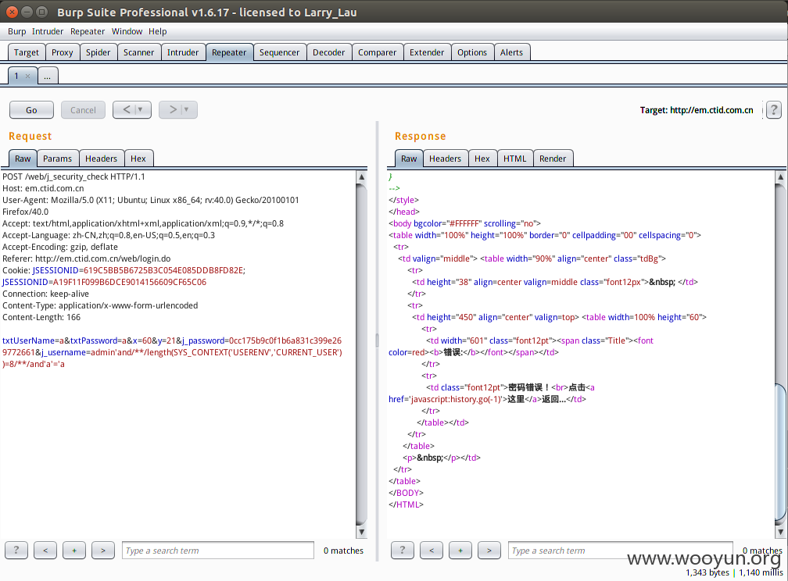Open response search help button

click(x=402, y=551)
